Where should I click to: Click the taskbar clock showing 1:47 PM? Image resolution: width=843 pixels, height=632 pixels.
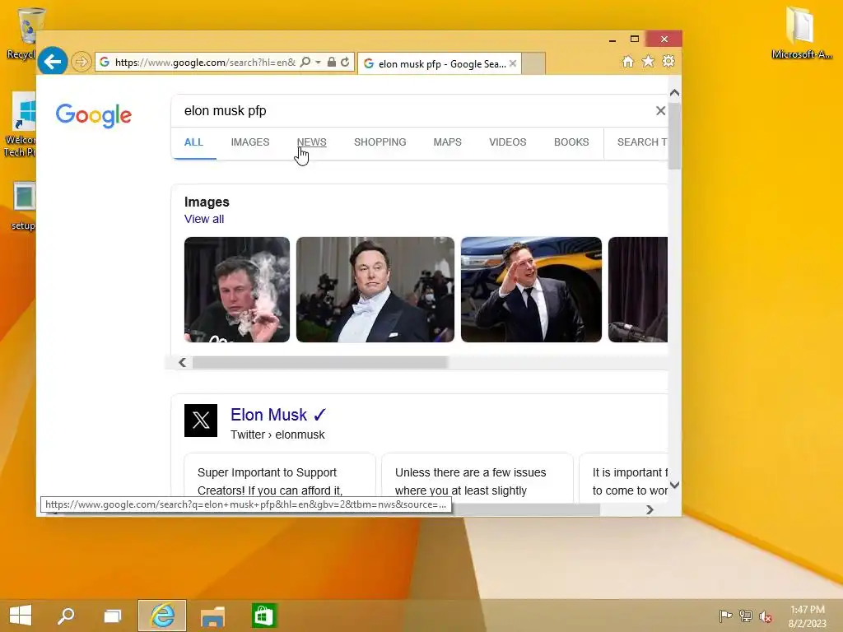coord(807,616)
